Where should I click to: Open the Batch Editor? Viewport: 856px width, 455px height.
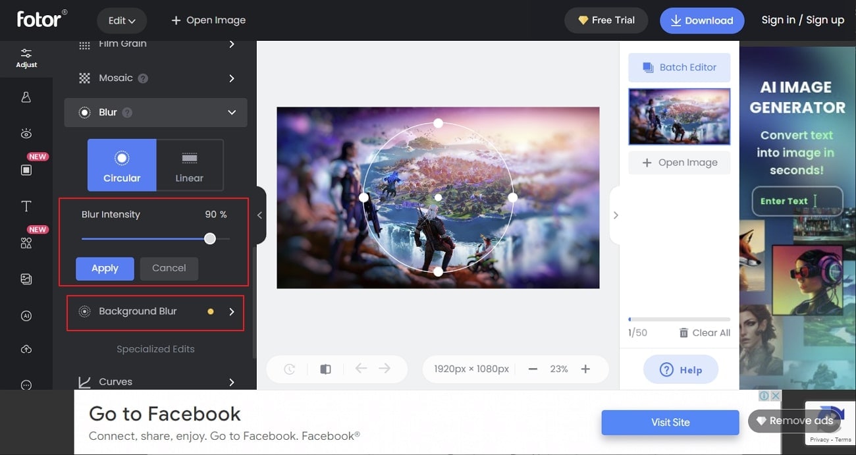[680, 67]
